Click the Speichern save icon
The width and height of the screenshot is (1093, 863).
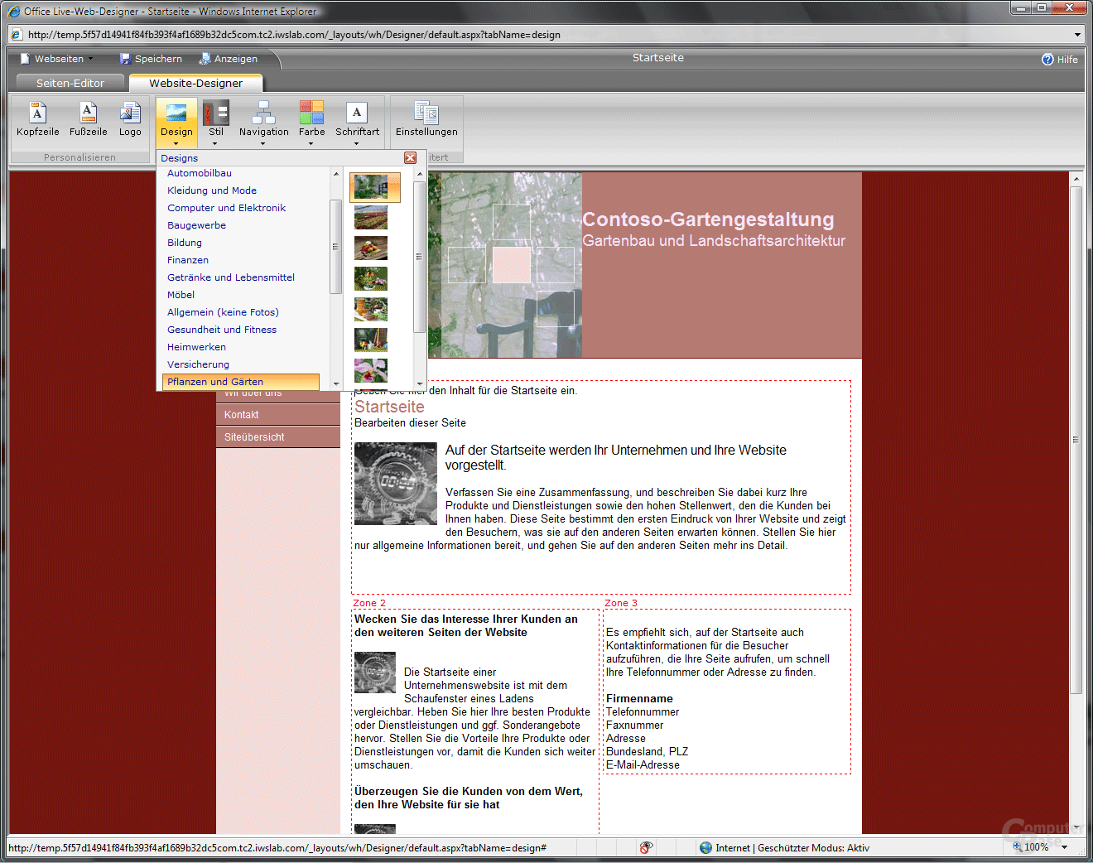[125, 59]
